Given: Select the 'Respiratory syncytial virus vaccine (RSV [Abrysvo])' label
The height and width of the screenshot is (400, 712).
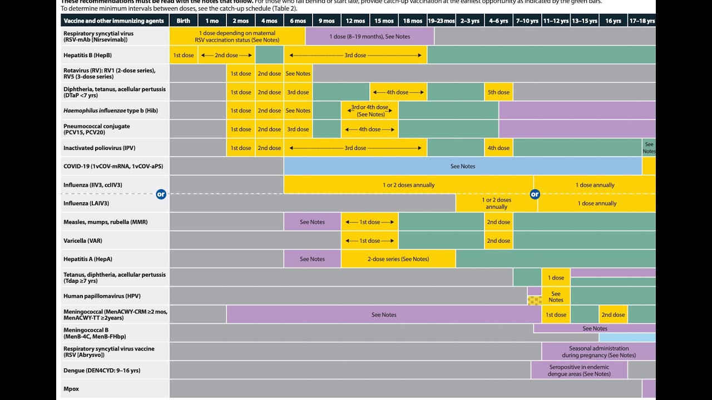Looking at the screenshot, I should 114,352.
